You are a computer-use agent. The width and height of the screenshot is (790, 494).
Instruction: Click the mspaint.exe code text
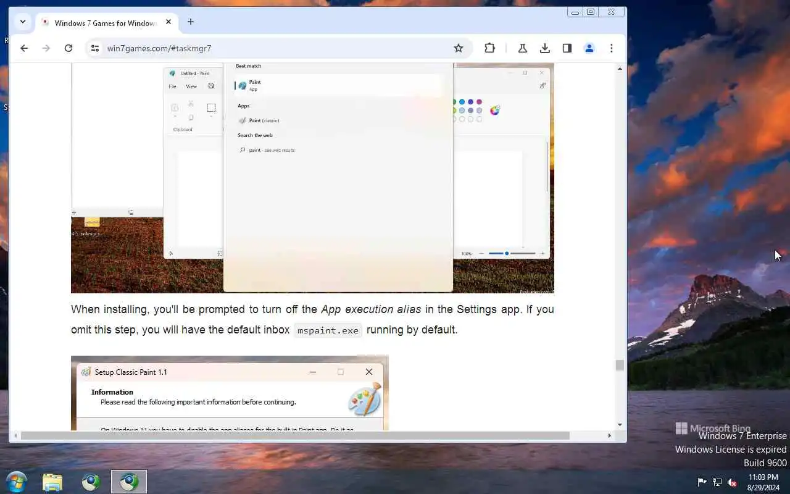coord(328,330)
